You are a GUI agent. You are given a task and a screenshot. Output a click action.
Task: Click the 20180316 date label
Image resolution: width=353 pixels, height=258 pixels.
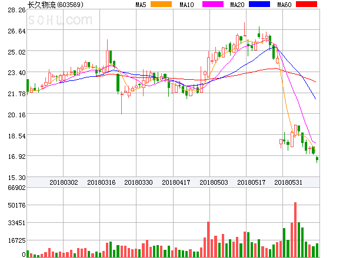click(x=101, y=182)
